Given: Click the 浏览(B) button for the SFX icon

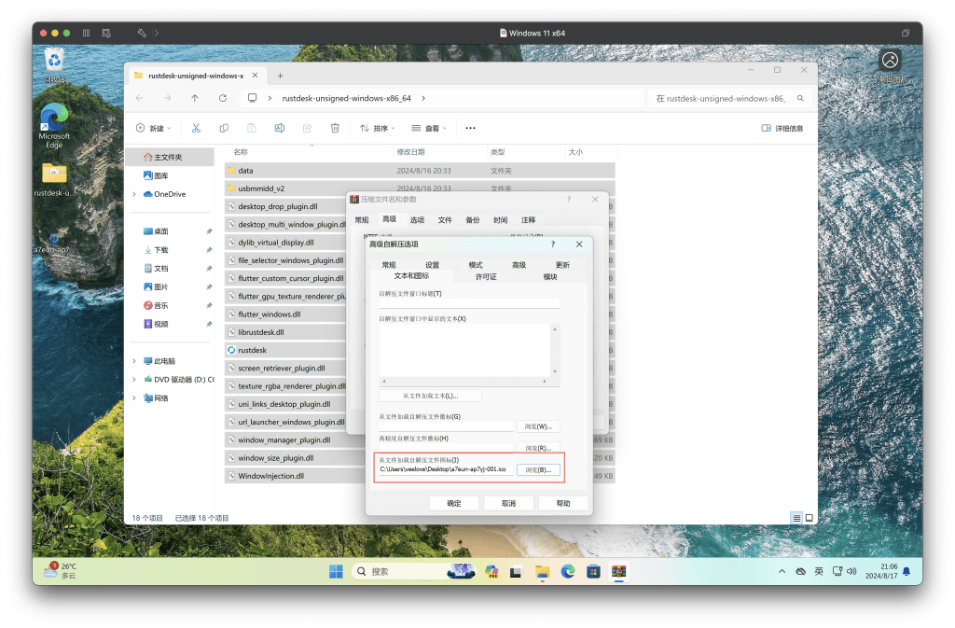Looking at the screenshot, I should click(x=539, y=468).
